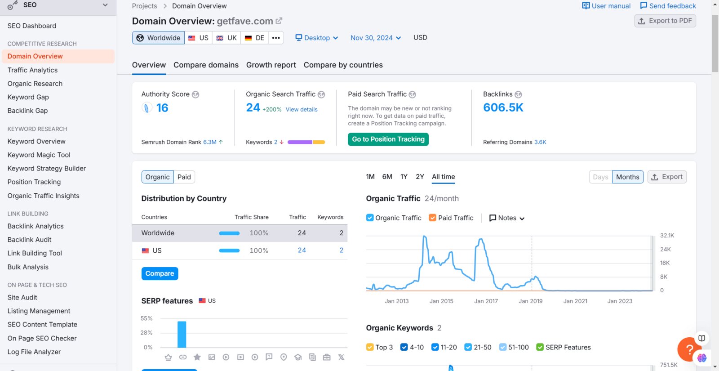Click Projects breadcrumb

click(x=144, y=6)
